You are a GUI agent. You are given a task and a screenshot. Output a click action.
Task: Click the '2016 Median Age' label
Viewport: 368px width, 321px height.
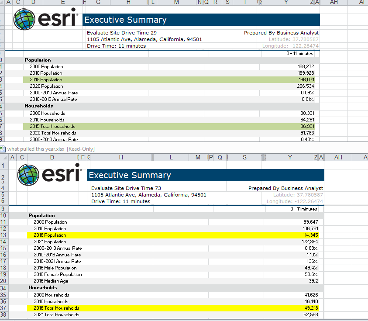click(x=51, y=281)
